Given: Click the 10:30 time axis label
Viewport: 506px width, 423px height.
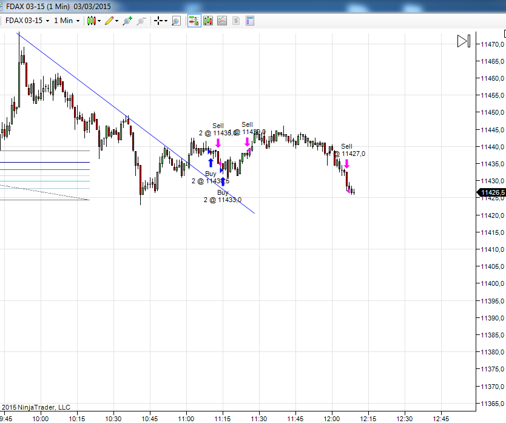Looking at the screenshot, I should [x=113, y=419].
